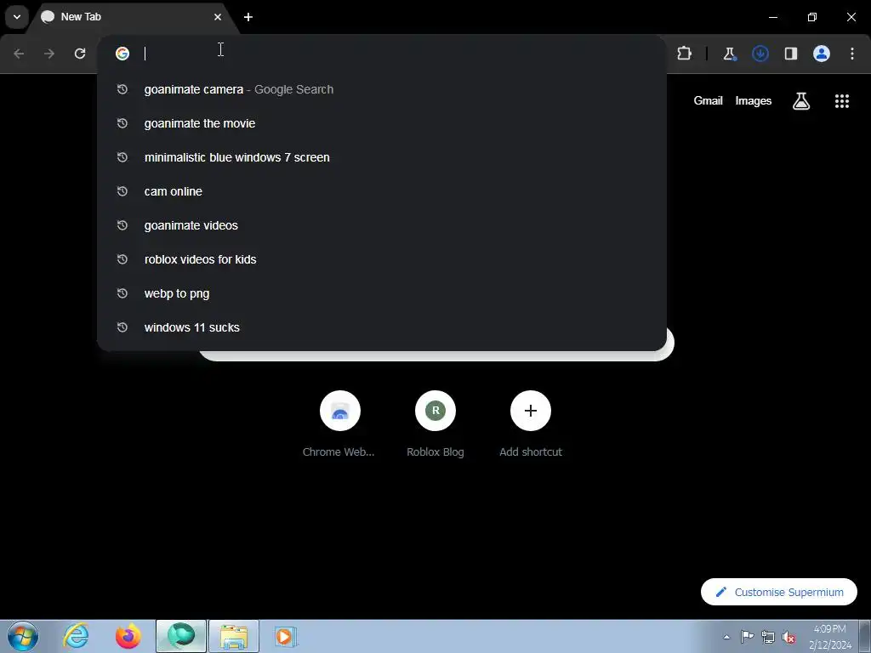
Task: Choose the windows 11 sucks suggestion
Action: 382,327
